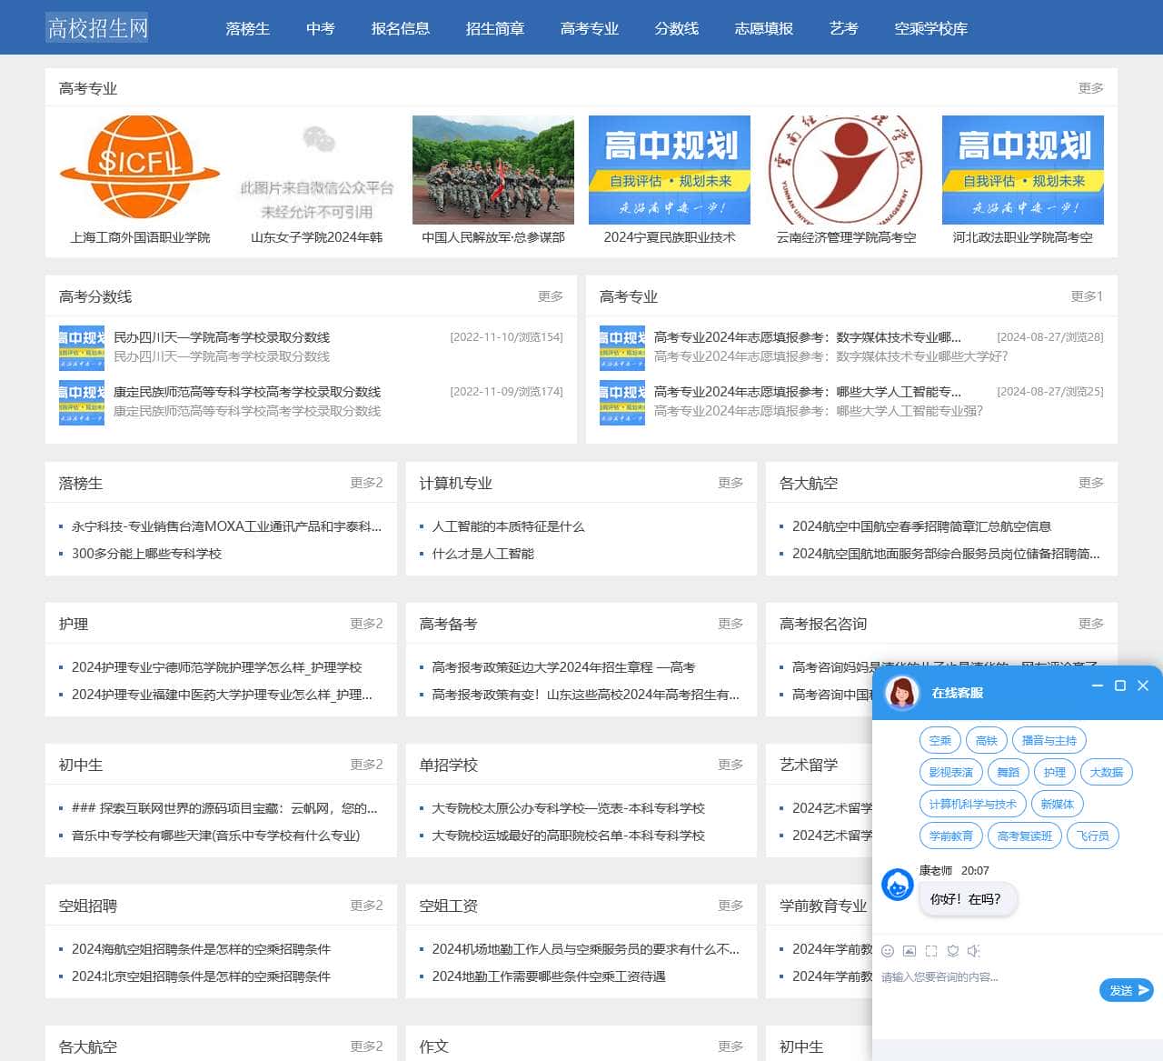The image size is (1163, 1061).
Task: Click the 2024宁夏民族职业技术 thumbnail image
Action: (669, 169)
